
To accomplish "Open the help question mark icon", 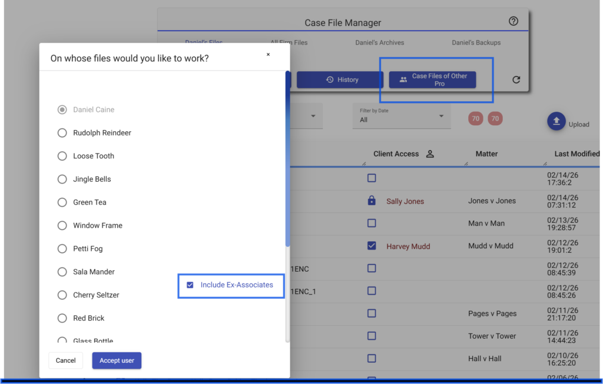I will pyautogui.click(x=513, y=22).
